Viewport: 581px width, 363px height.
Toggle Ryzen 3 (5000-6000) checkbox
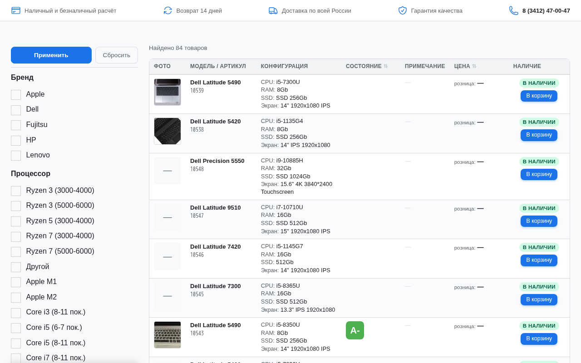[x=16, y=206]
